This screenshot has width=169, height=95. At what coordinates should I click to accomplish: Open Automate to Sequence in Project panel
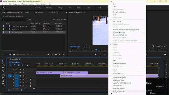[48, 54]
